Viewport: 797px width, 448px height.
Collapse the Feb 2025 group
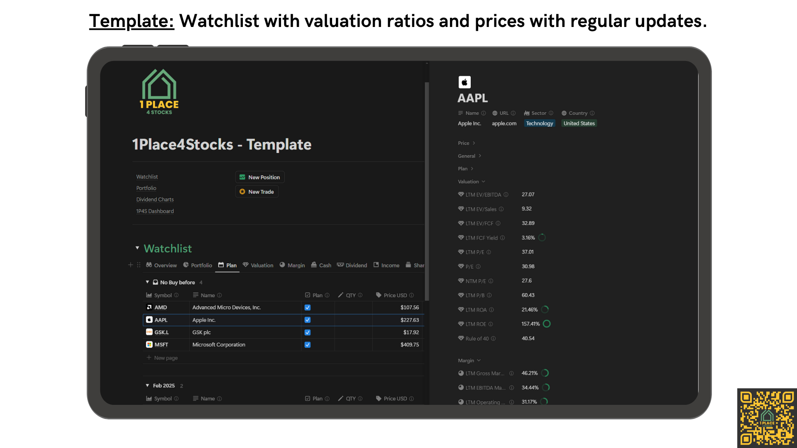tap(147, 385)
